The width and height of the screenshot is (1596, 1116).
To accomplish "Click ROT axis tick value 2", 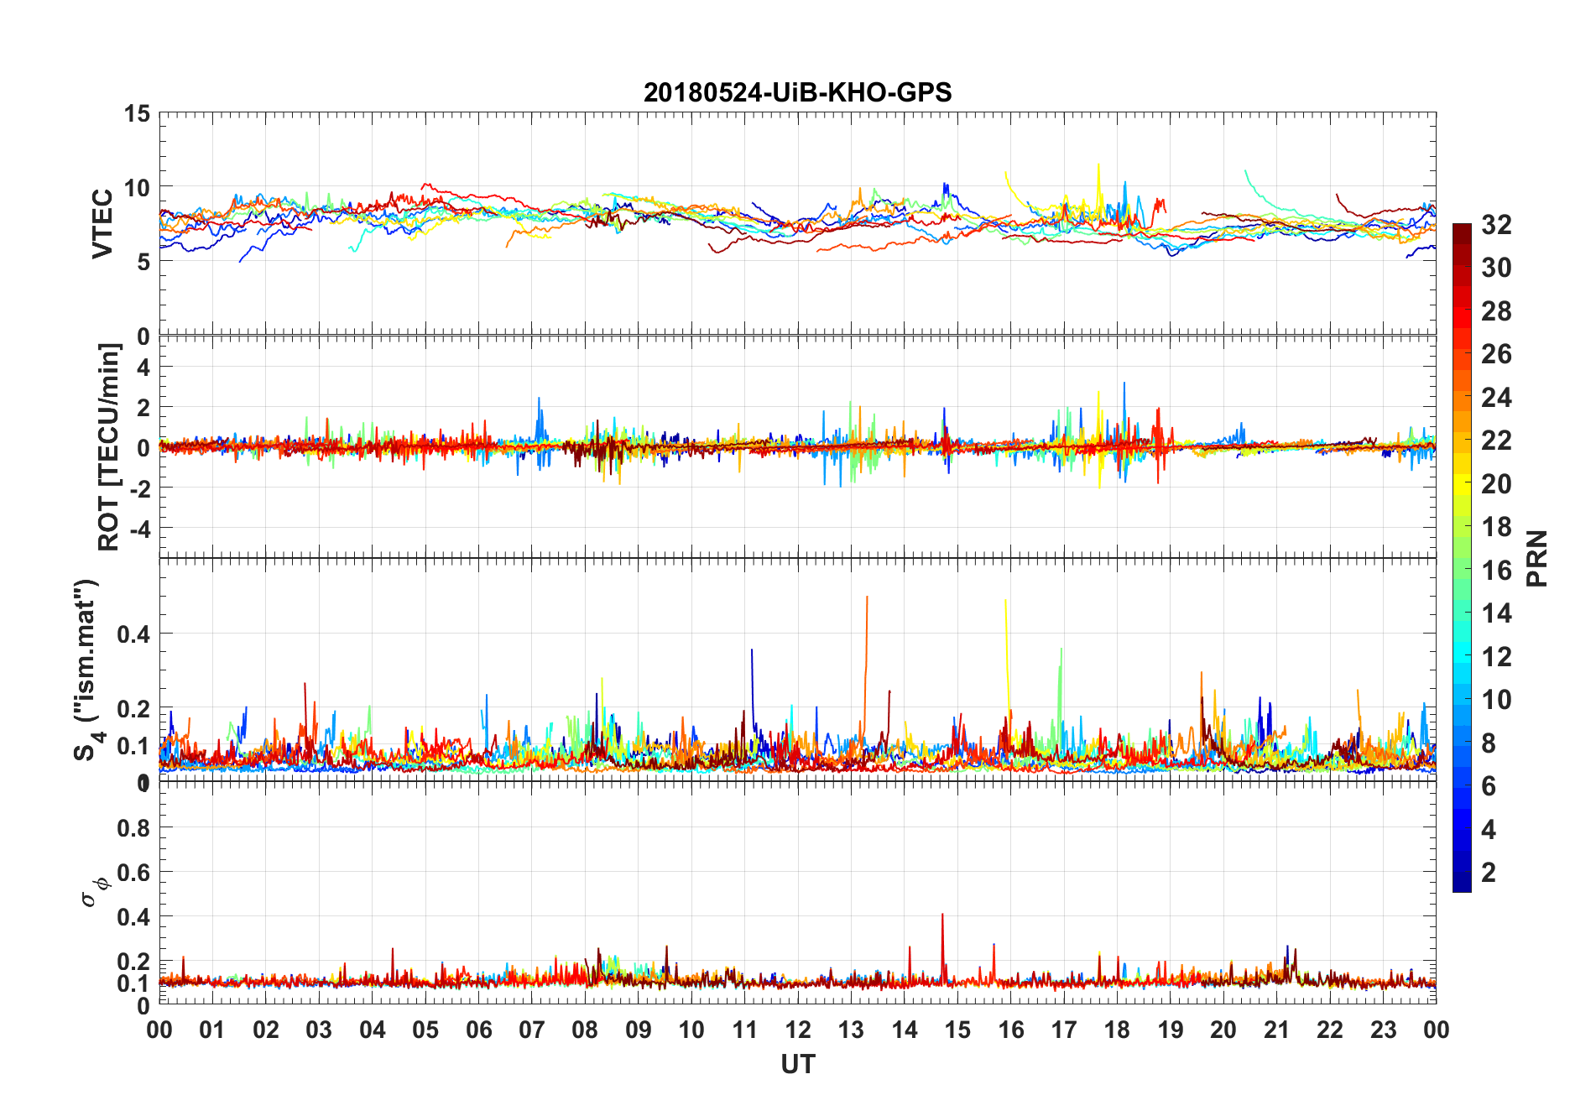I will [x=143, y=408].
